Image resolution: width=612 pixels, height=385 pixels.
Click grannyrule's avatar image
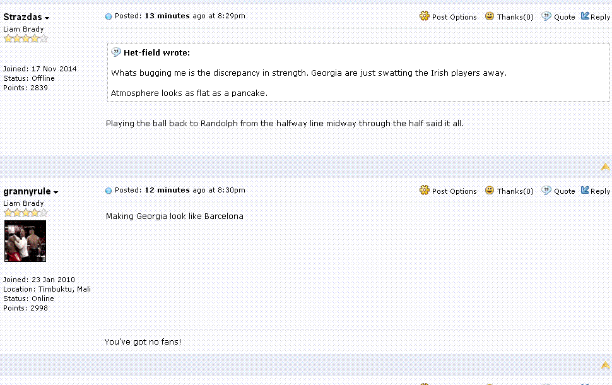(25, 241)
